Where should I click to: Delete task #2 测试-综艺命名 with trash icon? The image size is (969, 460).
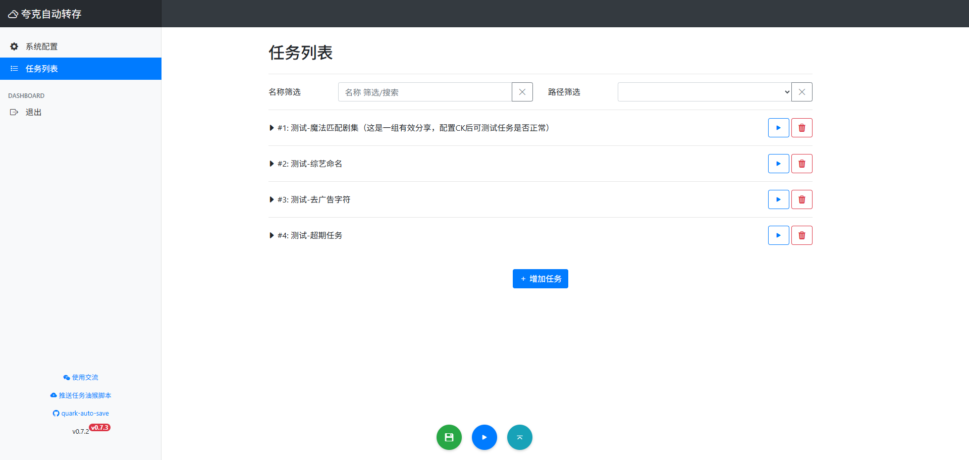pyautogui.click(x=801, y=164)
